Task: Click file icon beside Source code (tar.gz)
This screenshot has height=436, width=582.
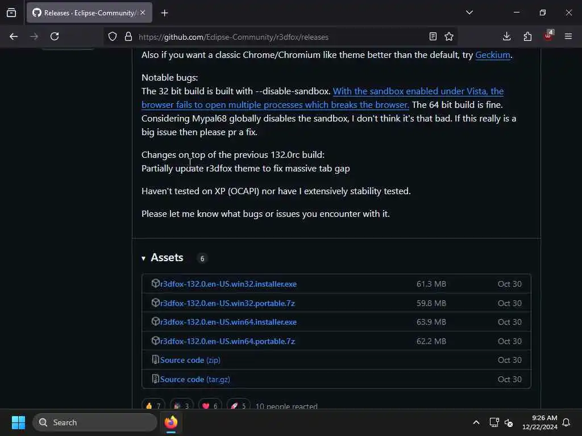Action: click(x=156, y=379)
